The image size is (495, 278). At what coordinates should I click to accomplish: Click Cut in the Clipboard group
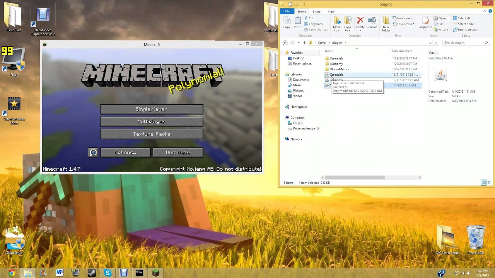[x=309, y=18]
